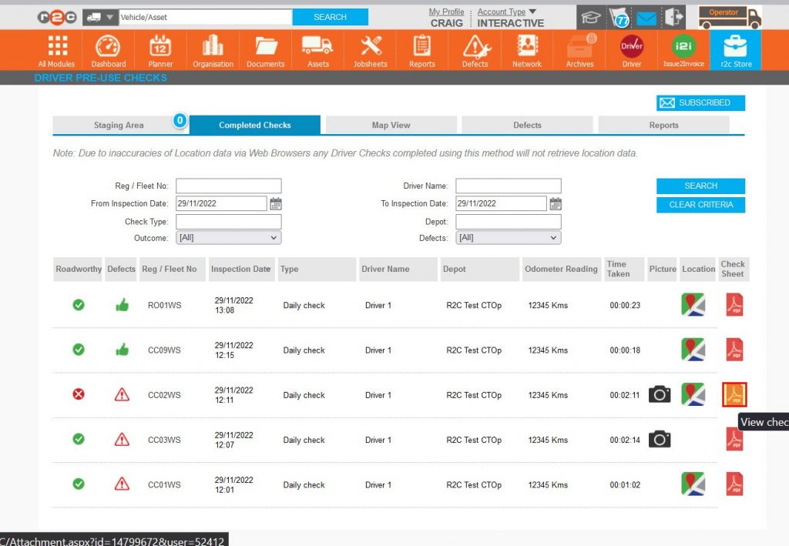Switch to the Staging Area tab

[119, 125]
